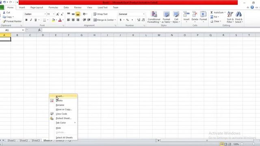Choose Move or Copy... in context menu

pos(63,109)
